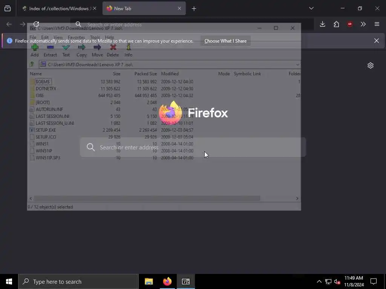The image size is (386, 289).
Task: Click 7-Zip Copy toolbar button
Action: [x=81, y=51]
